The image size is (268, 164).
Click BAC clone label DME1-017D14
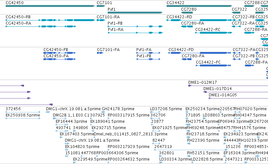pyautogui.click(x=218, y=89)
